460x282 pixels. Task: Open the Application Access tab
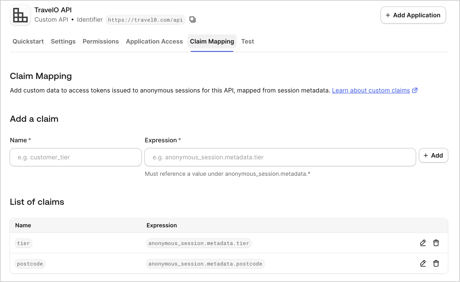[154, 42]
